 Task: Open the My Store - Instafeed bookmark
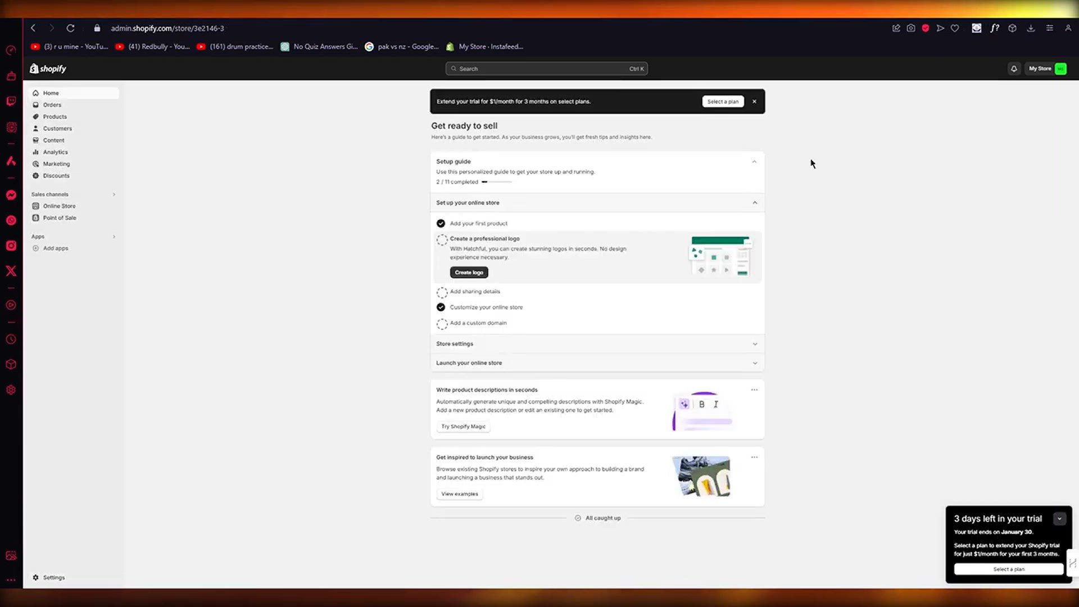pyautogui.click(x=484, y=47)
